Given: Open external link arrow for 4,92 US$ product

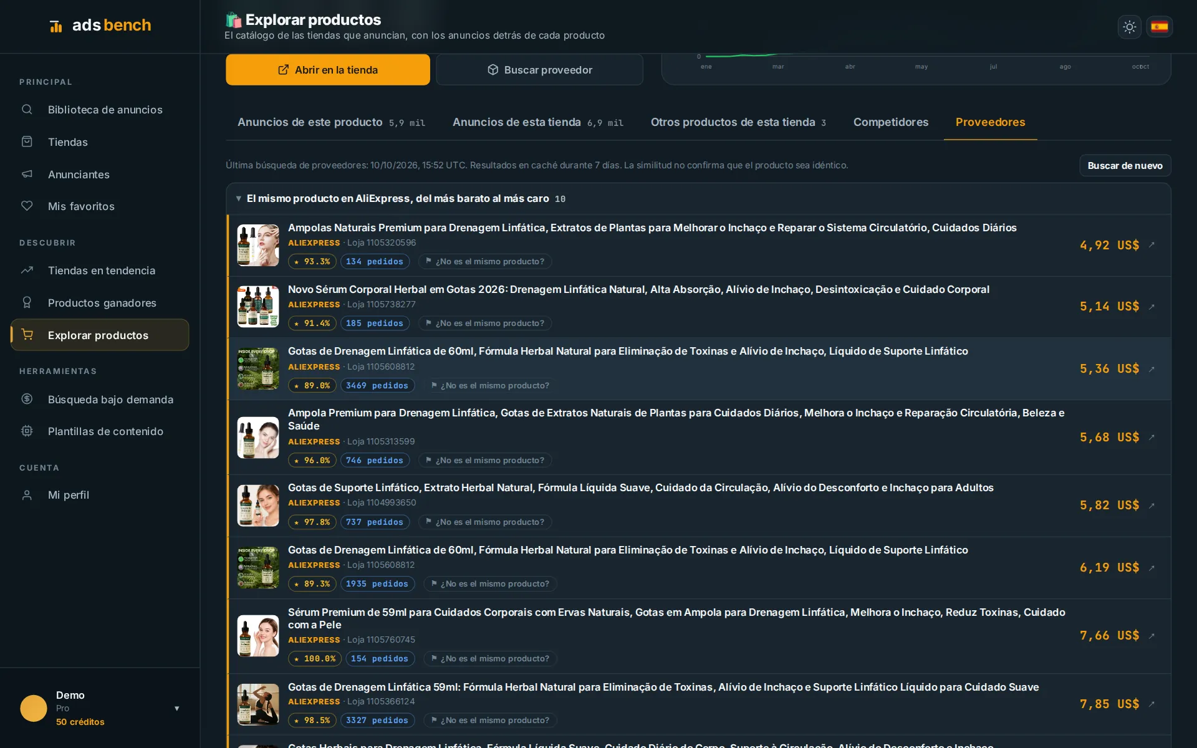Looking at the screenshot, I should click(1152, 245).
